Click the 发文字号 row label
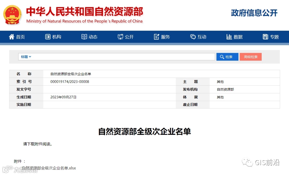289x175 pixels. tap(24, 89)
